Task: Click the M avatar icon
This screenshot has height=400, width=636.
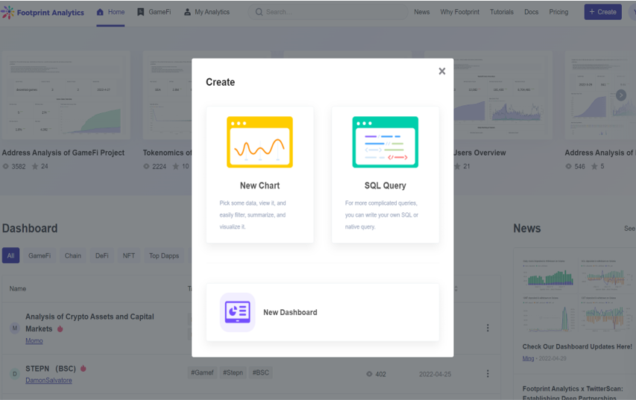Action: pyautogui.click(x=15, y=328)
